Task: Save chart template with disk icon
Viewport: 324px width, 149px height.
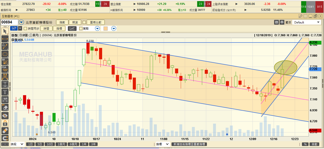Action: pyautogui.click(x=276, y=22)
